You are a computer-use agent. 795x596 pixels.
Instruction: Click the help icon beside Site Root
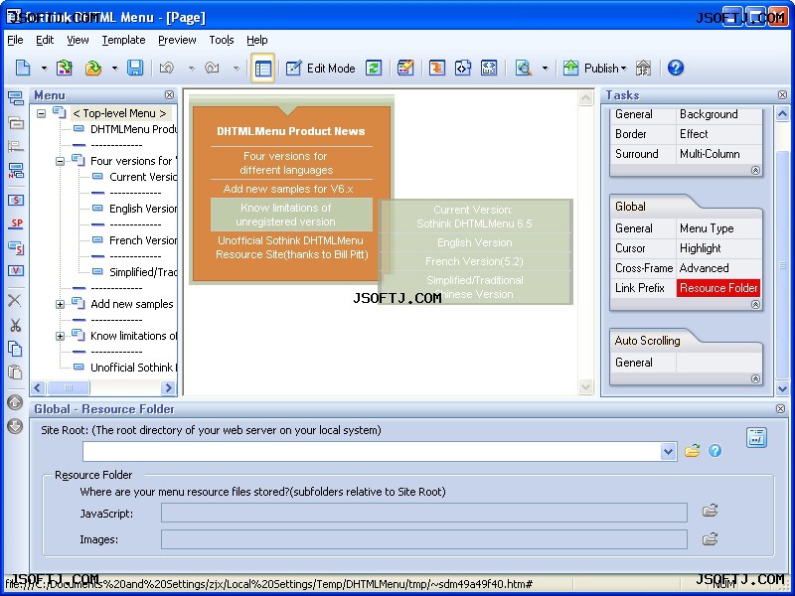[x=715, y=451]
